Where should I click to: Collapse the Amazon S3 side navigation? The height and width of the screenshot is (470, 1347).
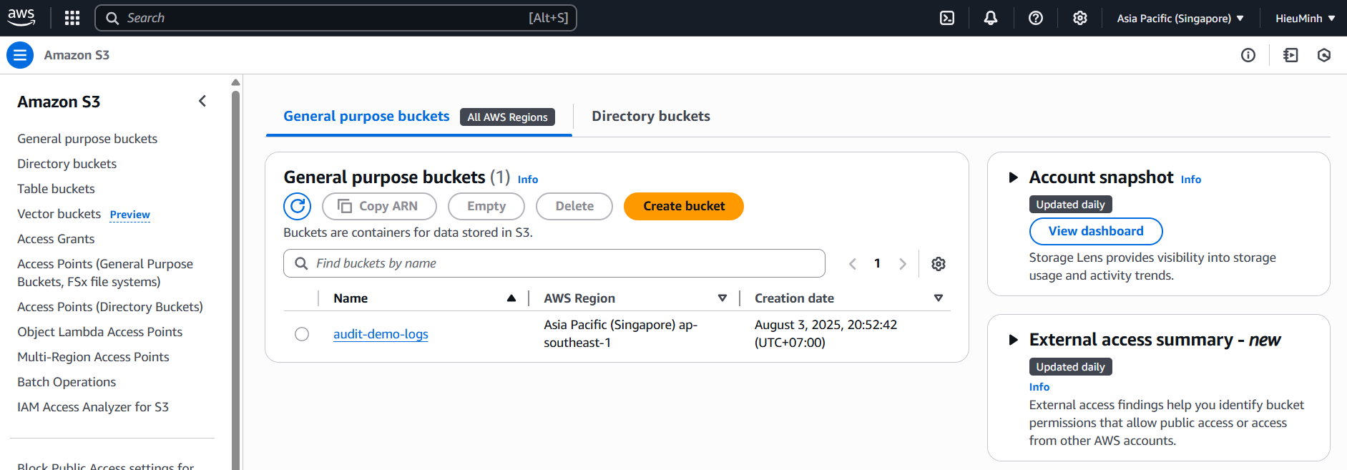[x=202, y=102]
